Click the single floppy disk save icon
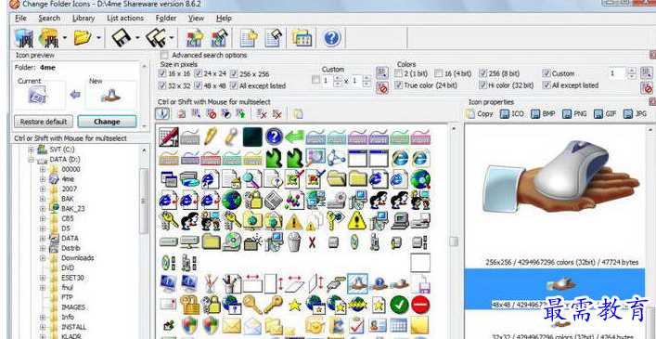The image size is (656, 339). coord(122,38)
